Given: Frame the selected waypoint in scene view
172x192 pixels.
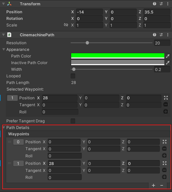Looking at the screenshot, I should coord(166,98).
